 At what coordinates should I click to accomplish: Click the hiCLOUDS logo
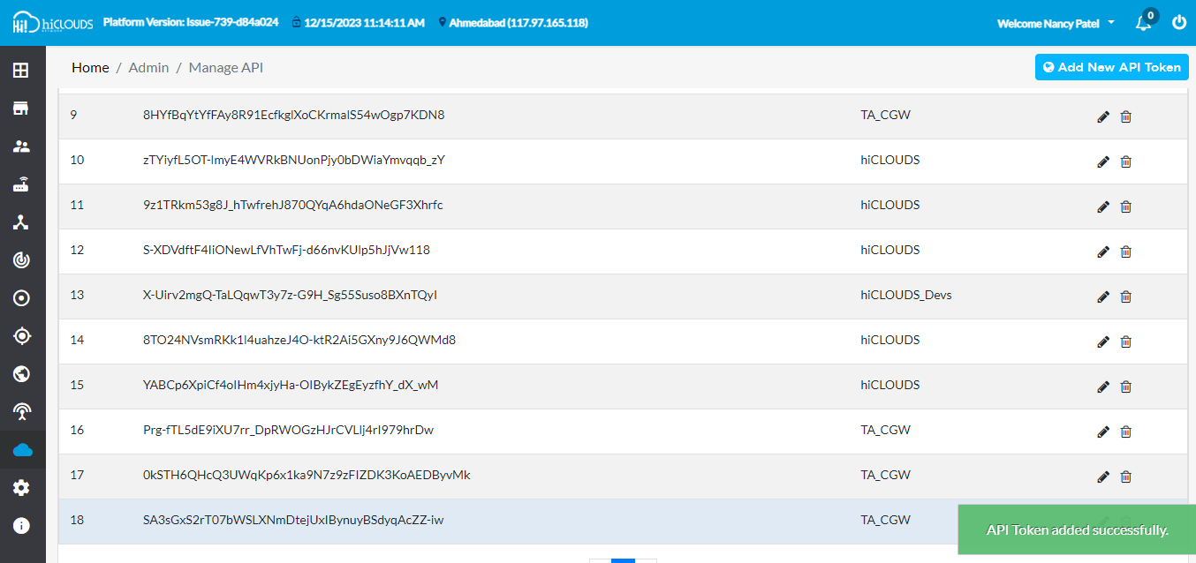point(52,24)
